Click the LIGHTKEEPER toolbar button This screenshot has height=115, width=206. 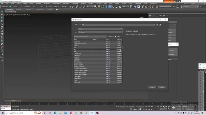(x=26, y=7)
